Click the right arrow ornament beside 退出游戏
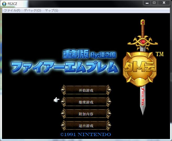 (x=109, y=126)
